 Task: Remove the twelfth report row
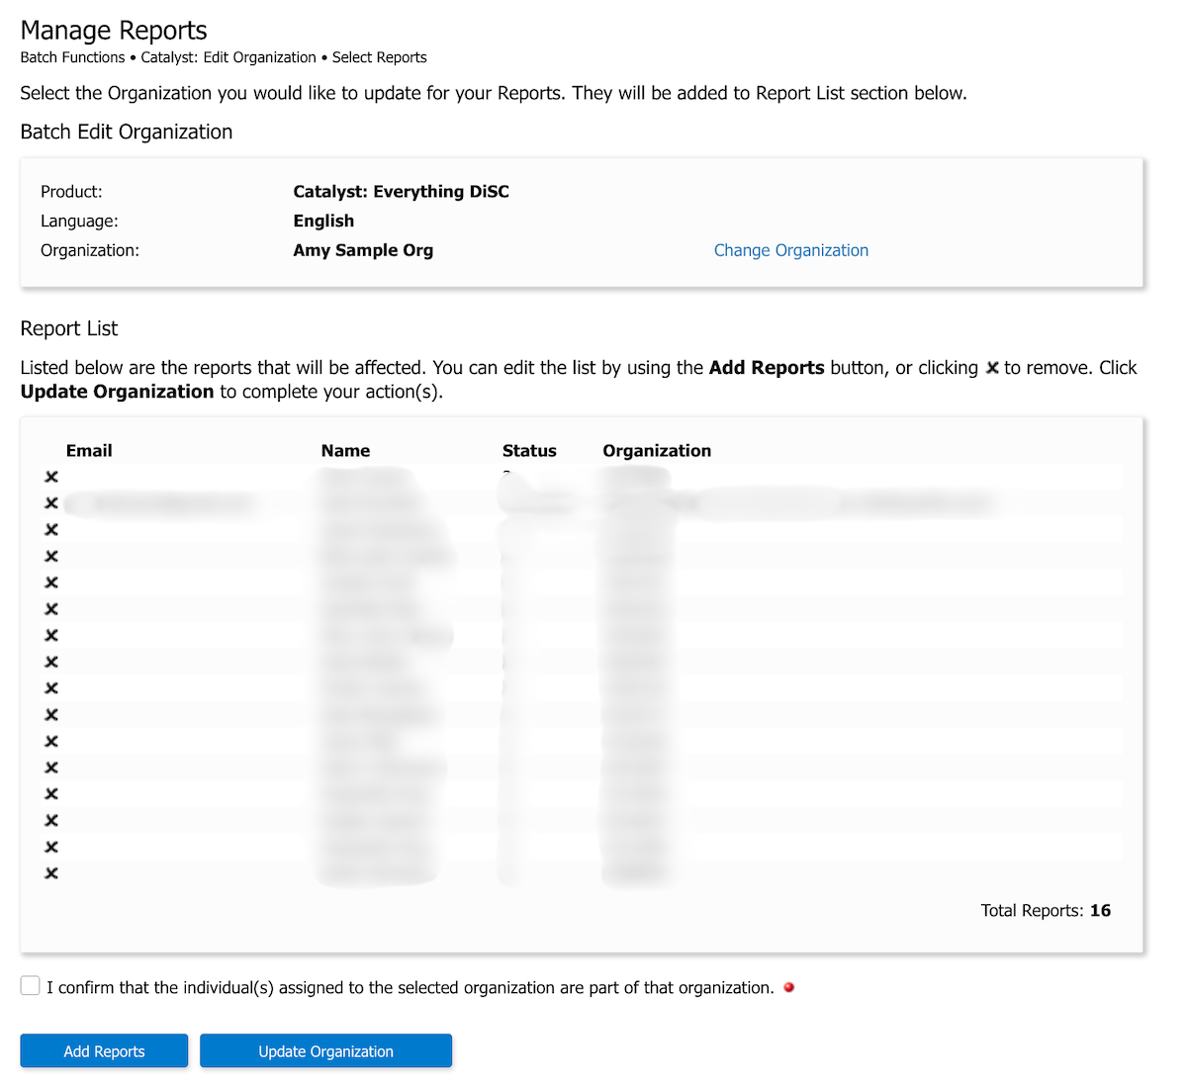pos(51,767)
